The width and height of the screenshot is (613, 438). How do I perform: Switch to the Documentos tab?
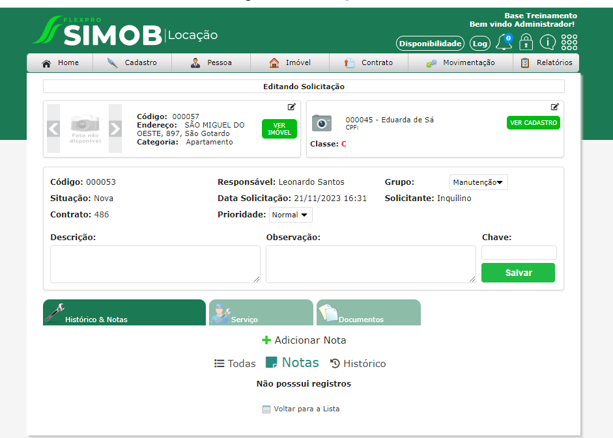point(368,313)
